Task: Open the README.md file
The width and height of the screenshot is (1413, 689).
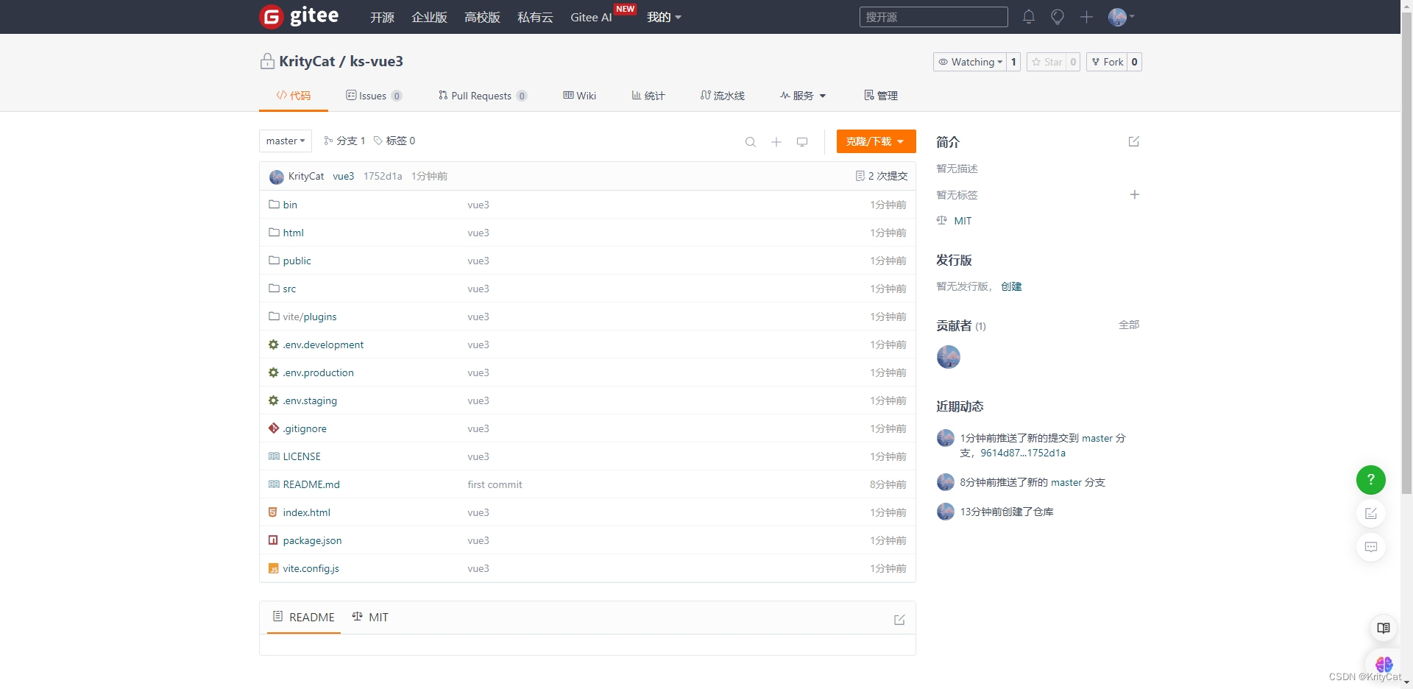Action: pyautogui.click(x=311, y=484)
